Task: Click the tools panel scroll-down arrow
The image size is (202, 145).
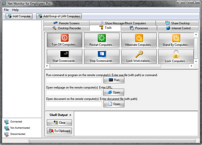Action: coord(196,61)
